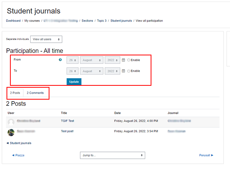
Task: Go to next activity Perusall
Action: click(x=206, y=155)
